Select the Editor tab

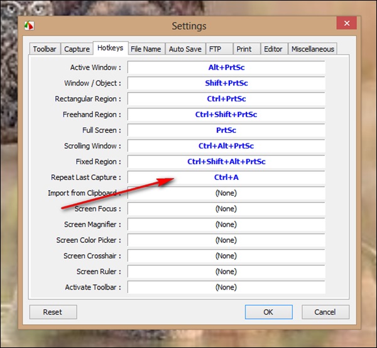click(x=275, y=49)
